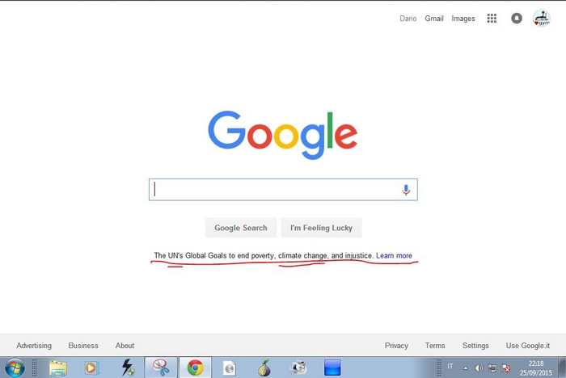Open Google notifications bell
This screenshot has height=378, width=566.
point(517,18)
